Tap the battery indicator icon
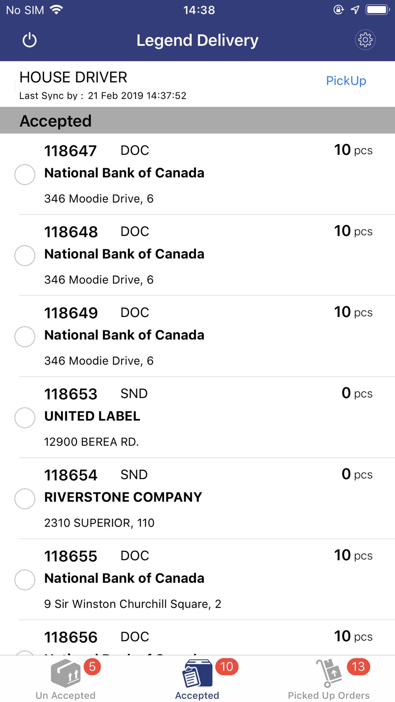395x702 pixels. click(377, 10)
